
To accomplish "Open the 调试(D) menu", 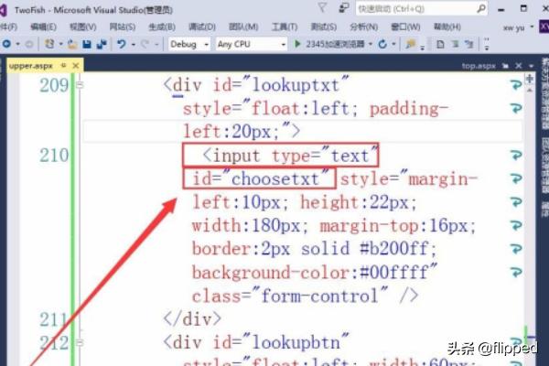I will click(201, 27).
